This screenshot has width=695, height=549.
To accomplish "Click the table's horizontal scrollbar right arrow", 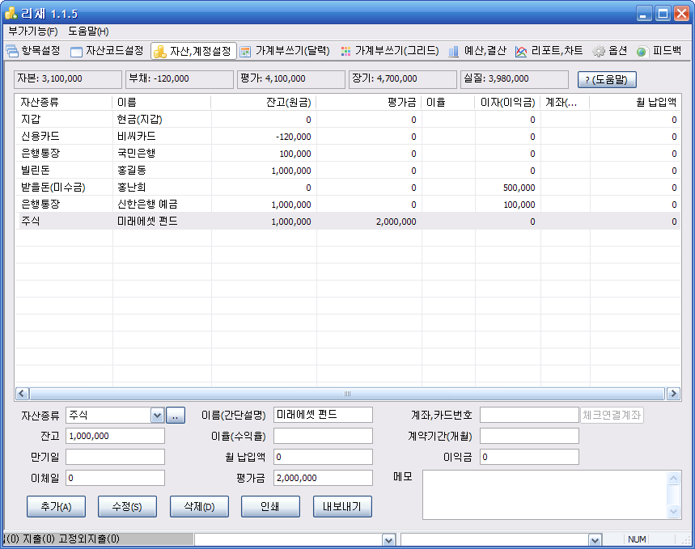I will coord(673,394).
